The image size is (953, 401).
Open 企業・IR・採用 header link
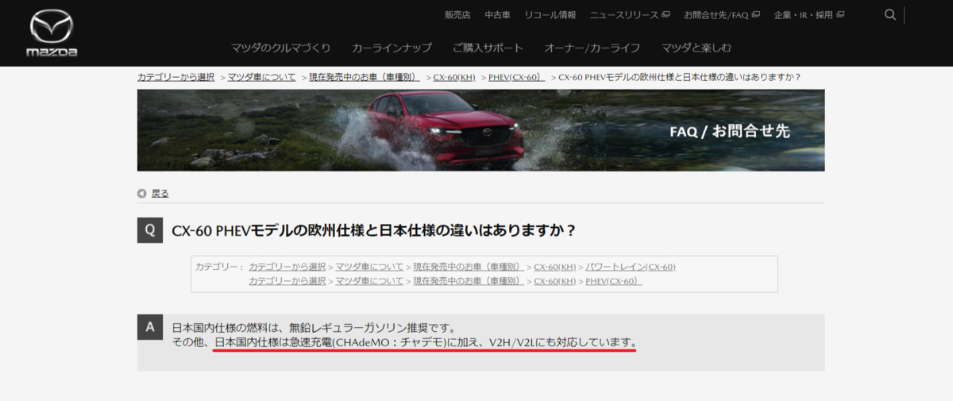point(808,14)
